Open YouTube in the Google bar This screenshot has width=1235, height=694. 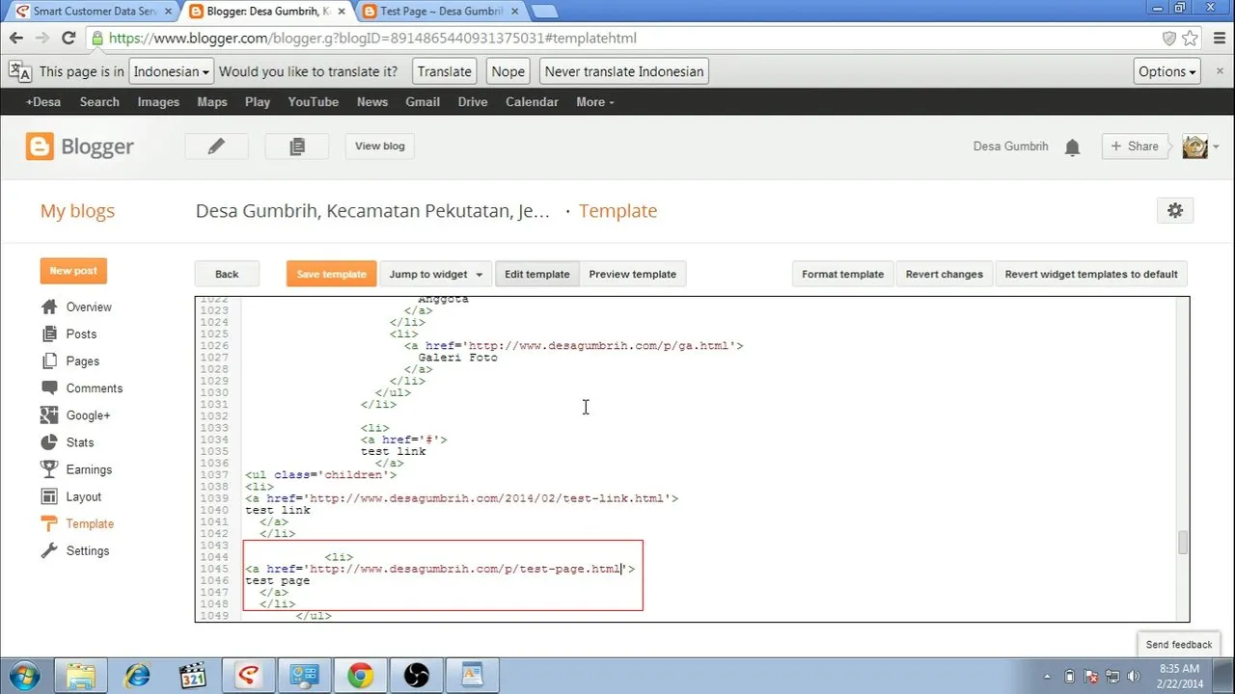coord(314,102)
